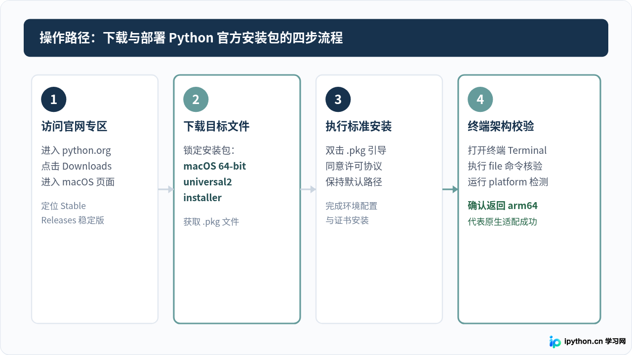The image size is (632, 355).
Task: Click the line 进入 python.org
Action: coord(76,151)
